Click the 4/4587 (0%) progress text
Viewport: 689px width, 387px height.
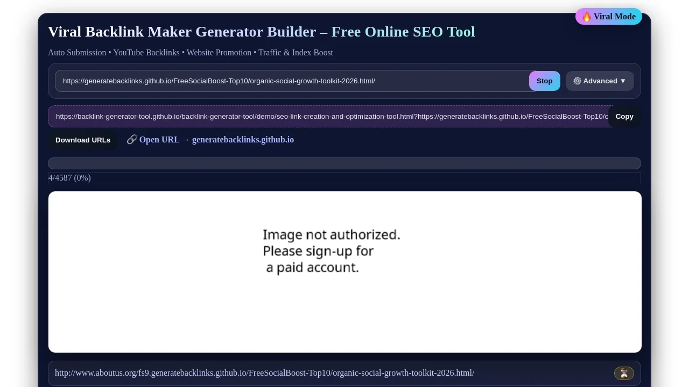[x=69, y=178]
